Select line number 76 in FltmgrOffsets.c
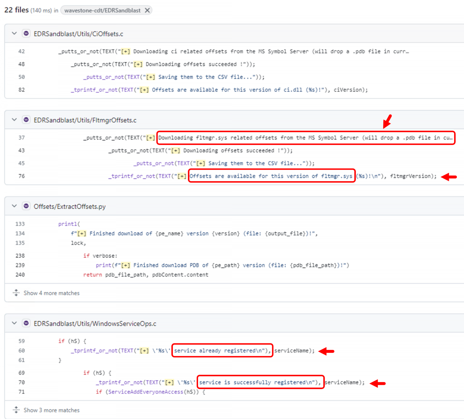The height and width of the screenshot is (419, 464). 21,176
